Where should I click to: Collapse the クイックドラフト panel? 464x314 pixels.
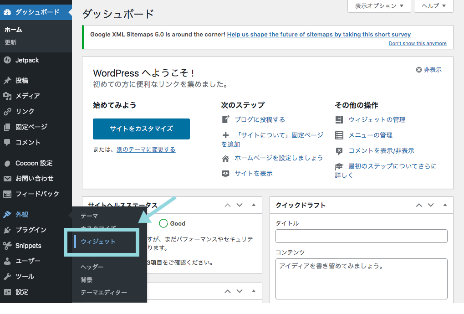445,205
